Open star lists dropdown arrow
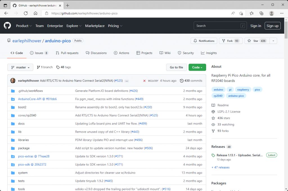 273,41
